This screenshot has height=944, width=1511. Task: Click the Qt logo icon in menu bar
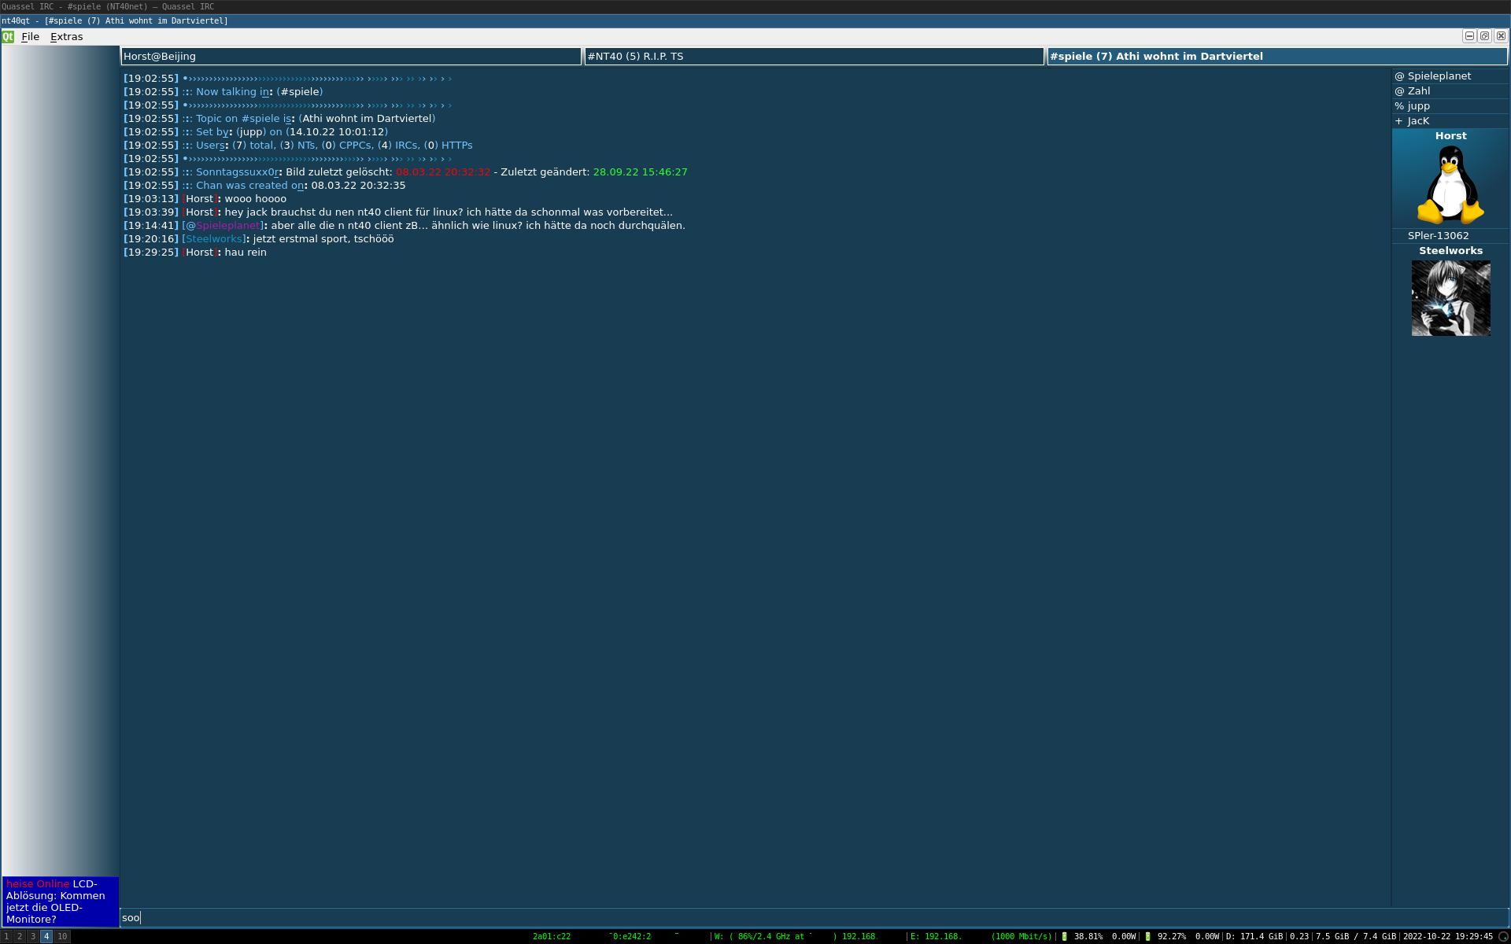coord(8,36)
